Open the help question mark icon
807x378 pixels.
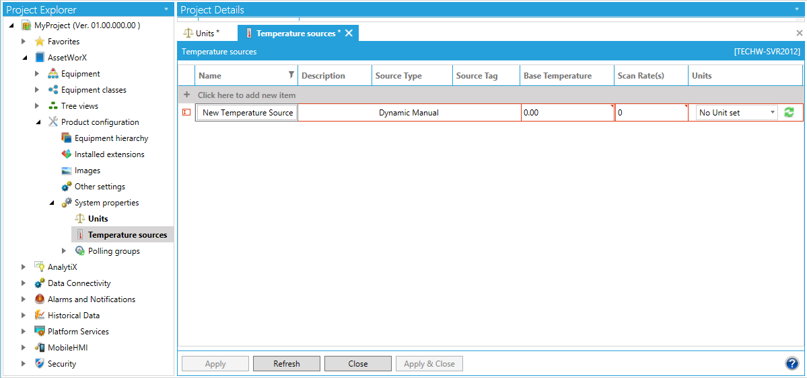792,363
